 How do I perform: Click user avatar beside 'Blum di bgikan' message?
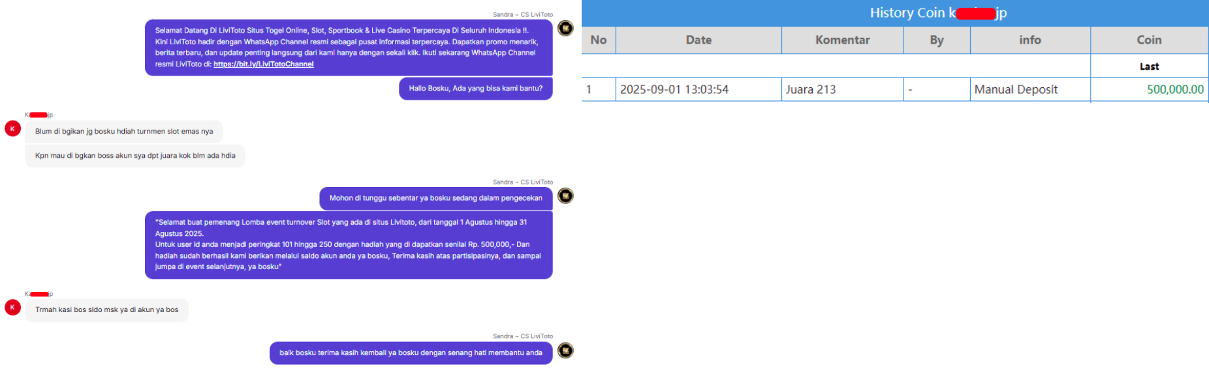coord(12,128)
